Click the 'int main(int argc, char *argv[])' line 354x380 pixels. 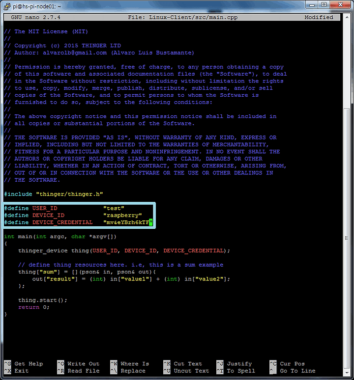[60, 237]
